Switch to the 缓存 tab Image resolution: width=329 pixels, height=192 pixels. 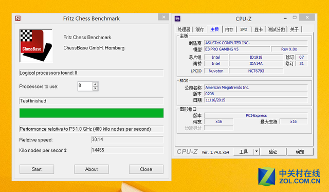[x=199, y=30]
